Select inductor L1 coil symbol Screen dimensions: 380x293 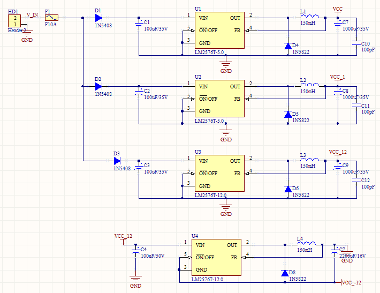point(310,17)
